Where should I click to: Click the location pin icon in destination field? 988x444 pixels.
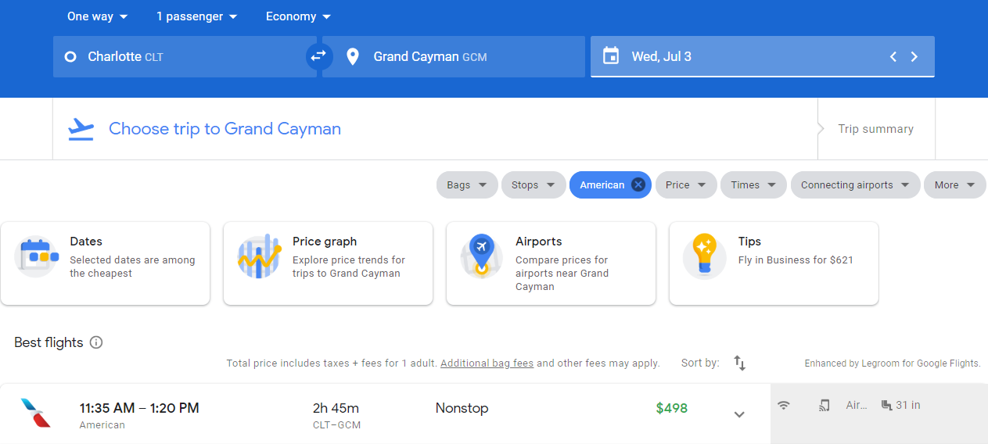tap(353, 56)
